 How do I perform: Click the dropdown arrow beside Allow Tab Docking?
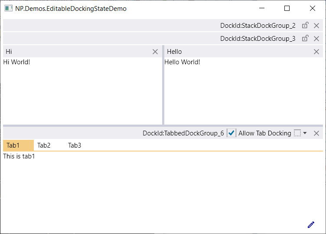[305, 133]
